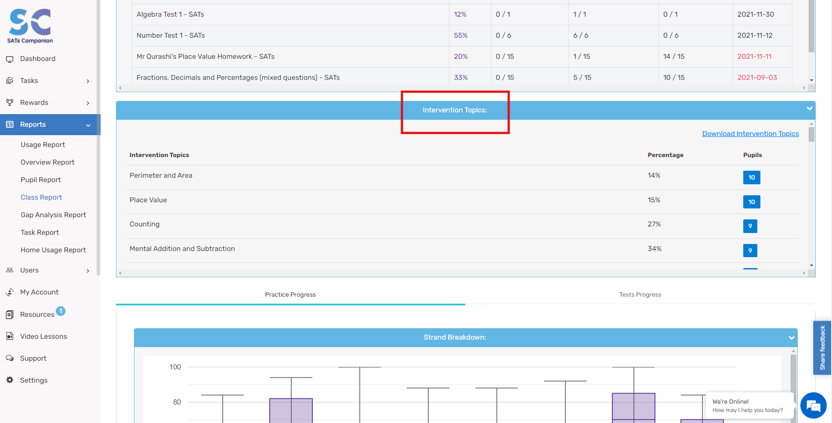This screenshot has width=832, height=423.
Task: Open the Usage Report page
Action: tap(43, 145)
